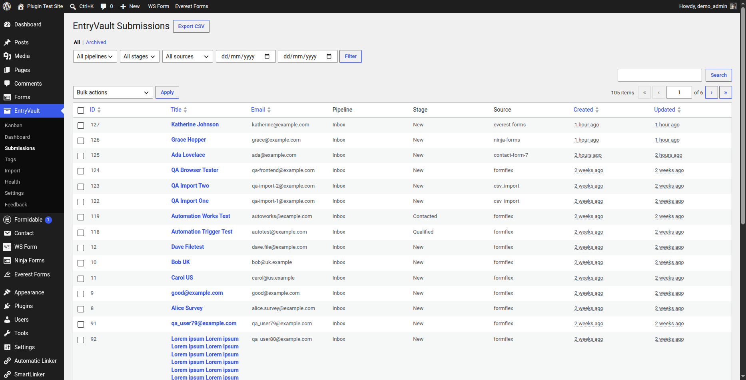
Task: Check the box for Ada Lovelace row
Action: point(81,156)
